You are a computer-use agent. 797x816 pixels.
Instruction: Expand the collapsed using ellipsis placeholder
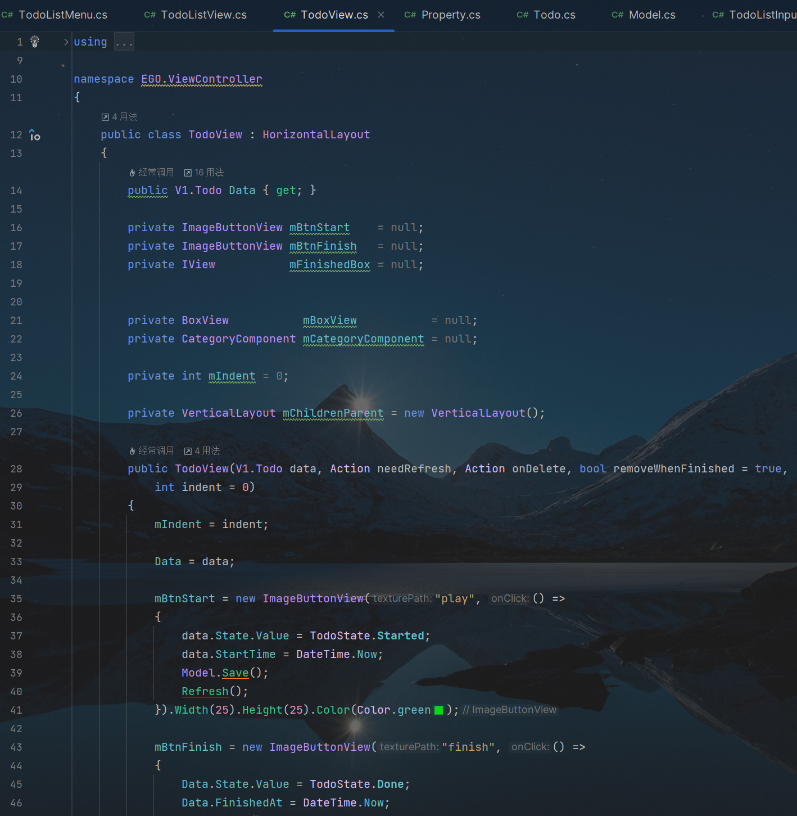click(x=124, y=42)
